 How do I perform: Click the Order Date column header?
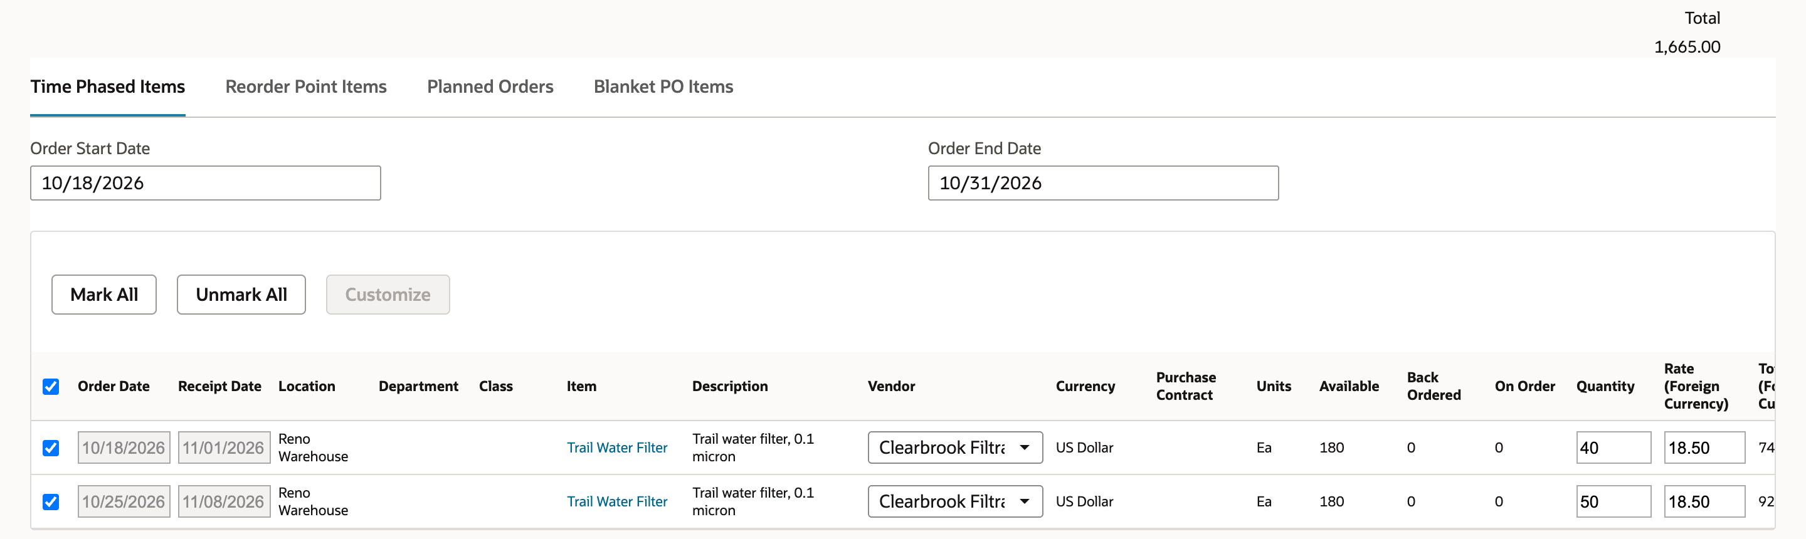(x=114, y=386)
